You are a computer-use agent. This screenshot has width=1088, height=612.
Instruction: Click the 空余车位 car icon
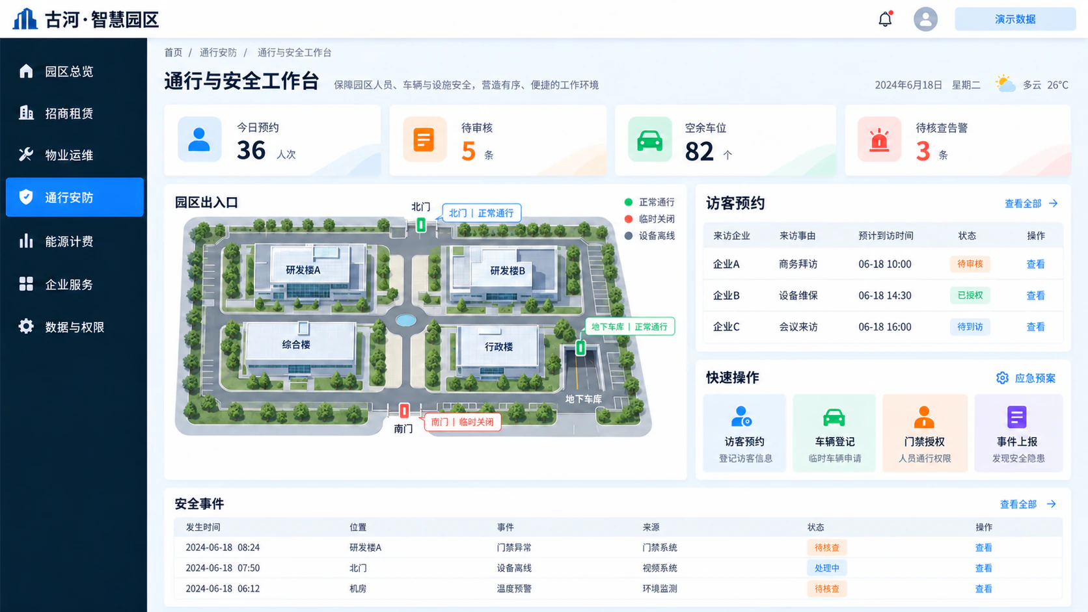649,139
